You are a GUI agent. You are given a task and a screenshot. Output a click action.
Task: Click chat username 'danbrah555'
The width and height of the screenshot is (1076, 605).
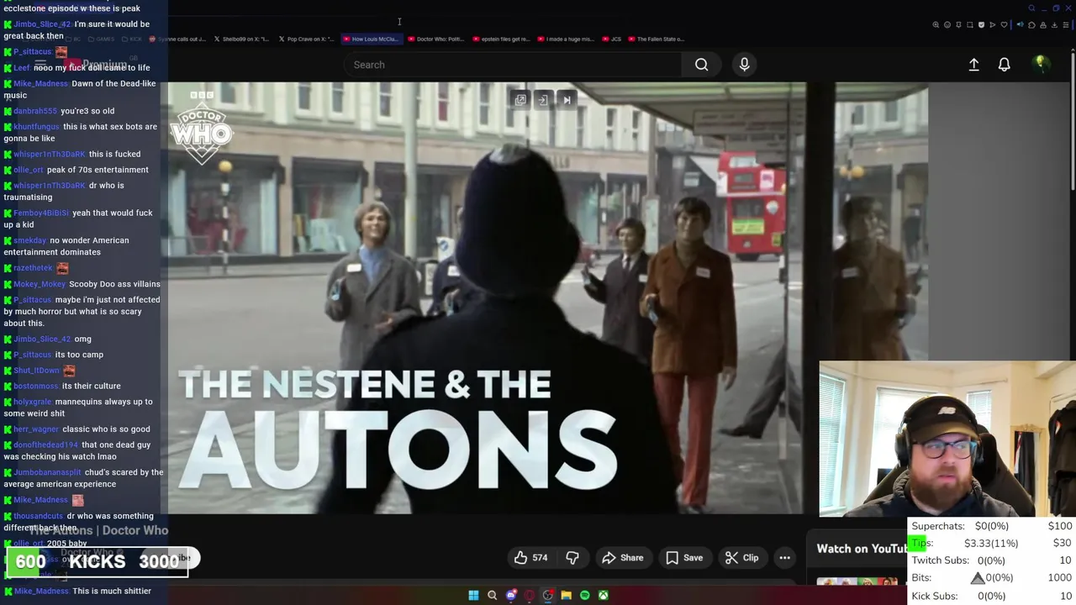[35, 111]
